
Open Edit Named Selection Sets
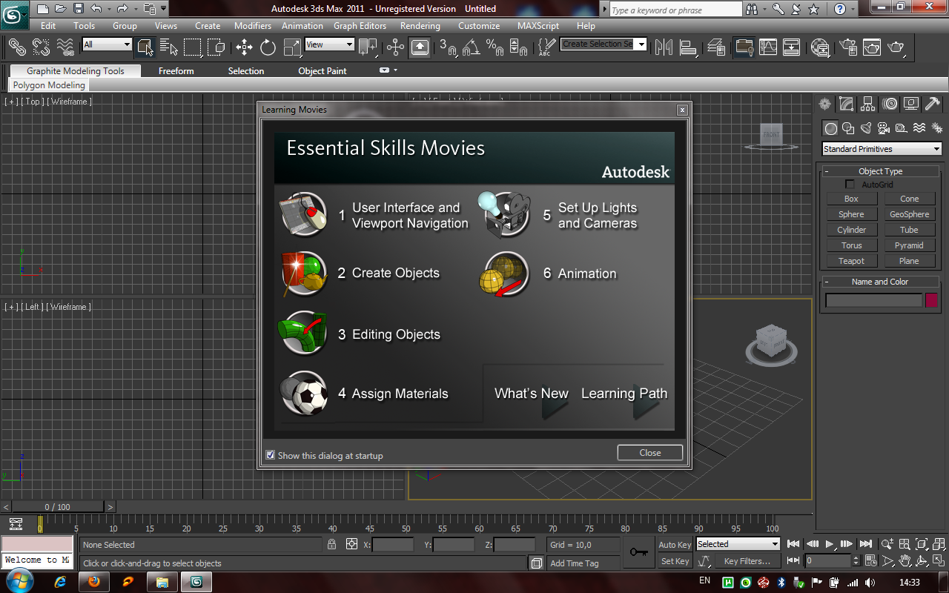546,47
